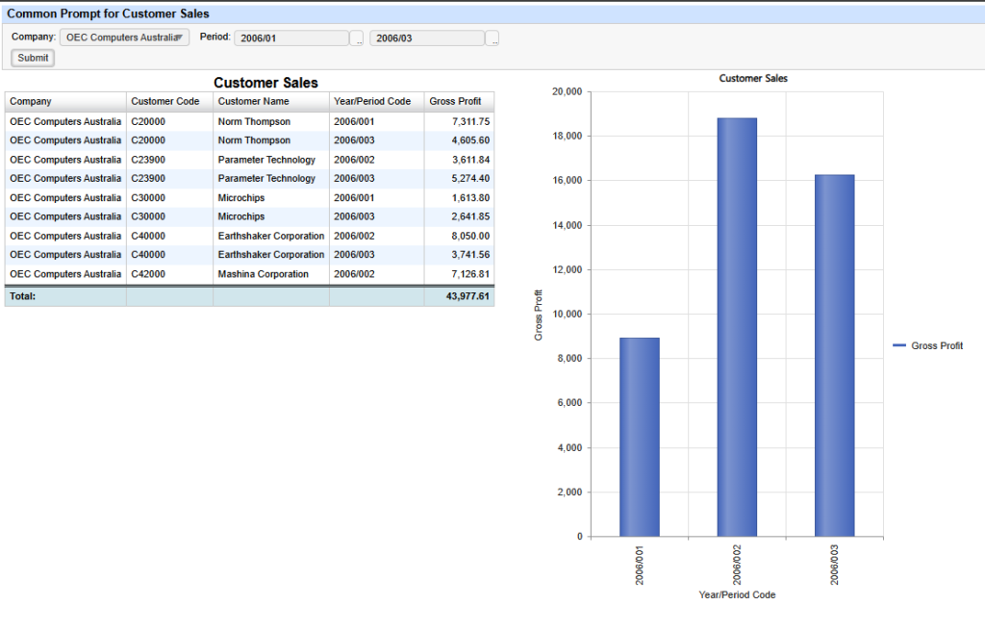Click the Gross Profit legend label

click(x=937, y=345)
